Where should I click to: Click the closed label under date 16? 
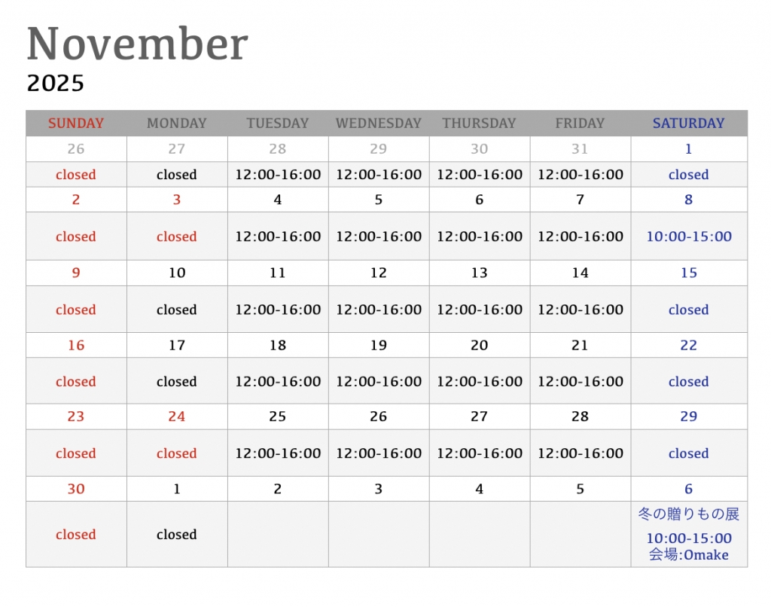76,382
